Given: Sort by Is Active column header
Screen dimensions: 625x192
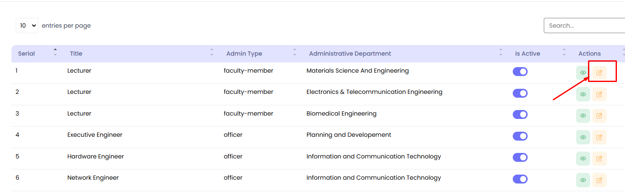Looking at the screenshot, I should tap(527, 54).
